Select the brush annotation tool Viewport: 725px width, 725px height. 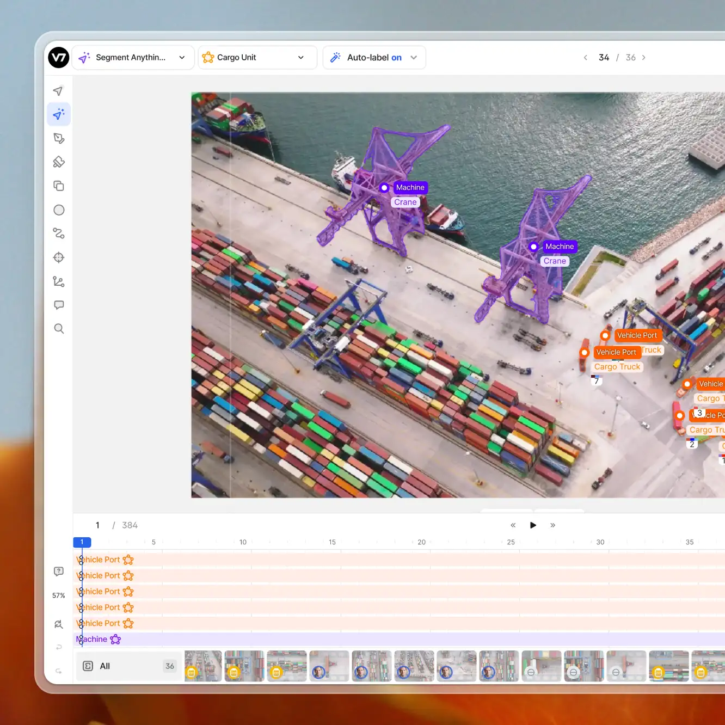coord(59,162)
